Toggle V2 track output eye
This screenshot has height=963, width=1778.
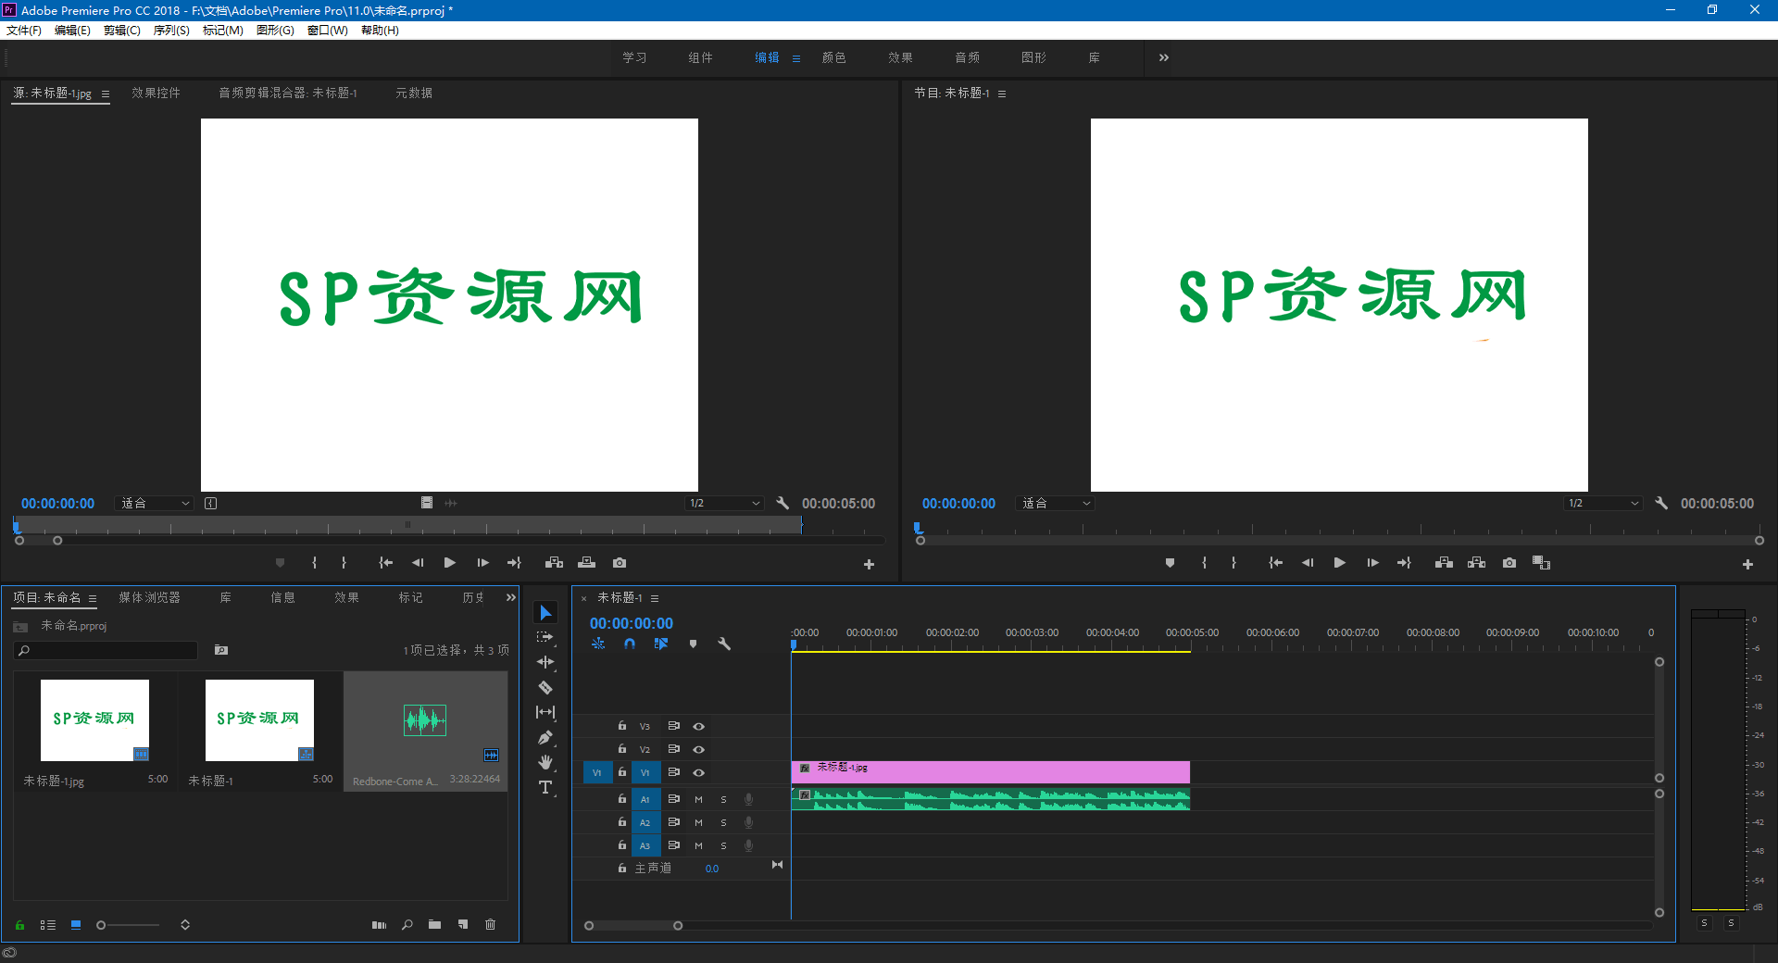point(699,749)
